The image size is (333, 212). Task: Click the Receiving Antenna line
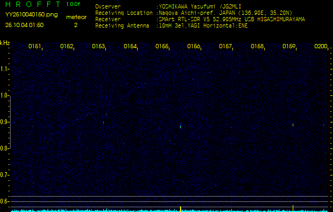(172, 26)
